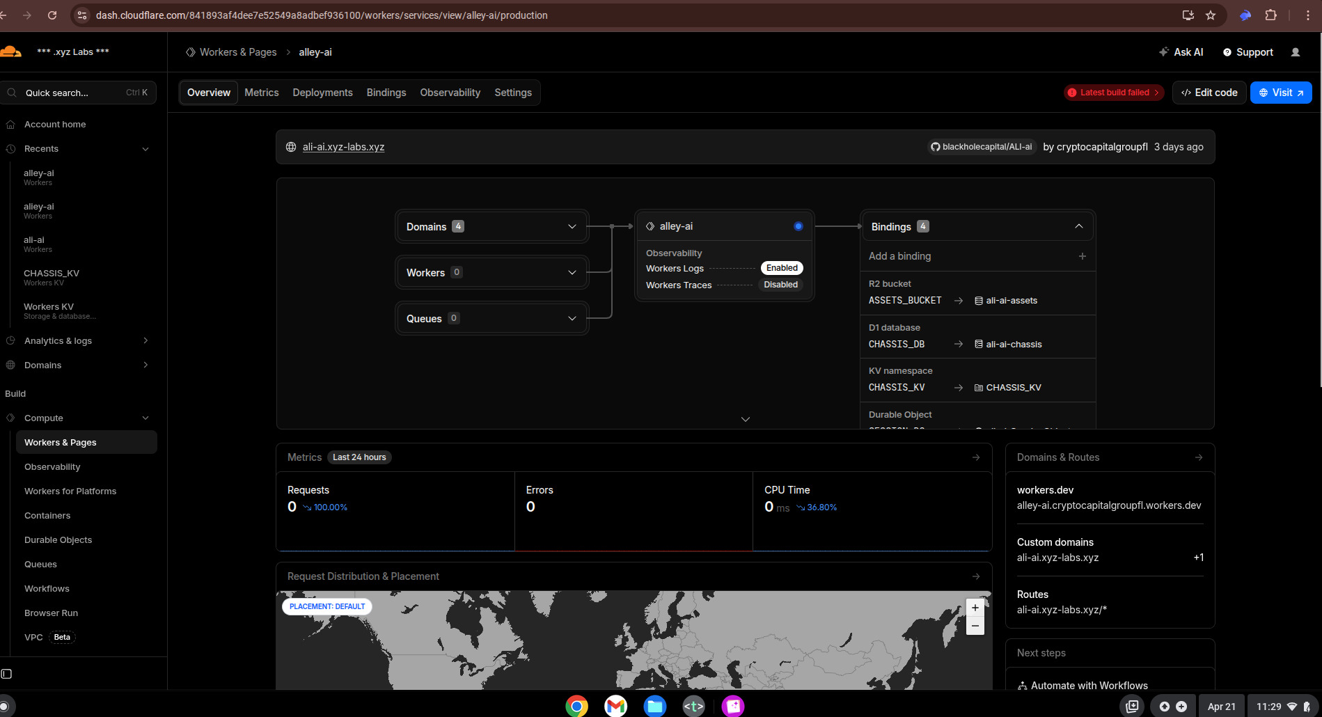Expand the Queues node dropdown

click(572, 319)
